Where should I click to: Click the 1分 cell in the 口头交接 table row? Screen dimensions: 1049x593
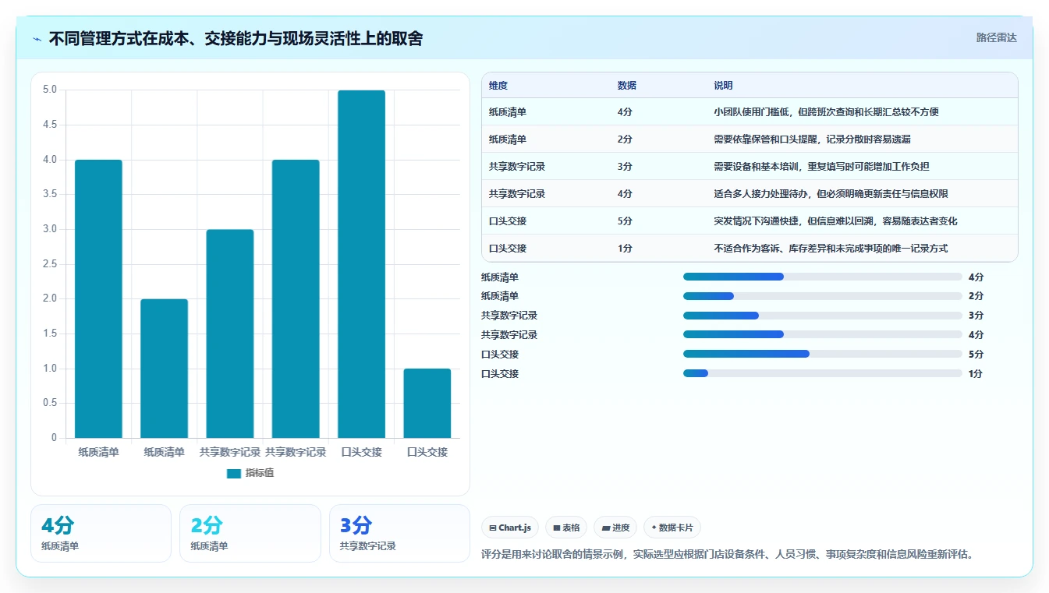[x=625, y=249]
